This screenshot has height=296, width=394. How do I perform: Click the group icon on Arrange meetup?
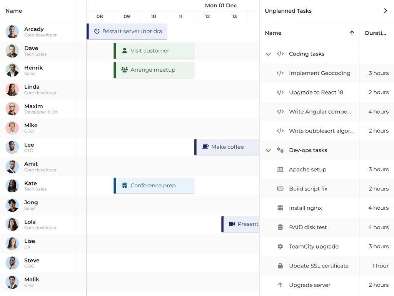coord(124,70)
